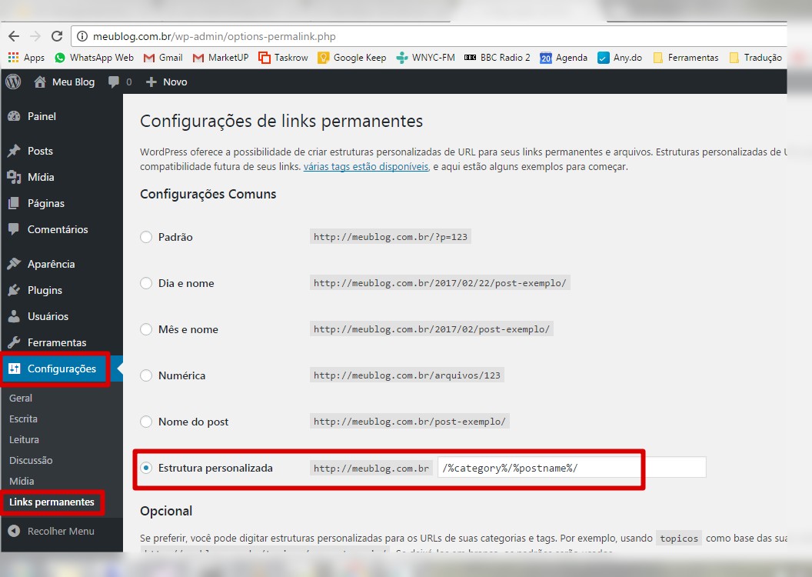Image resolution: width=812 pixels, height=577 pixels.
Task: Click the browser forward arrow
Action: (35, 36)
